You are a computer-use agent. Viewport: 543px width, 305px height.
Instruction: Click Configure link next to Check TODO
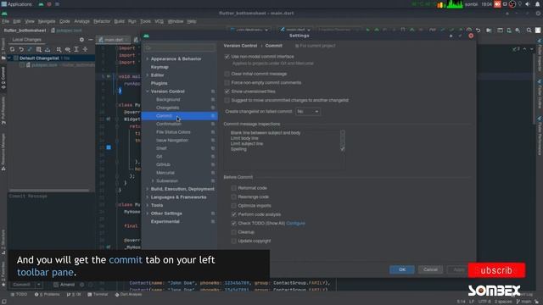click(296, 224)
